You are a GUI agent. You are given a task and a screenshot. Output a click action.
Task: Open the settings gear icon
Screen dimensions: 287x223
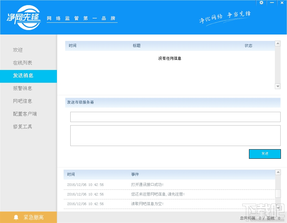click(261, 3)
